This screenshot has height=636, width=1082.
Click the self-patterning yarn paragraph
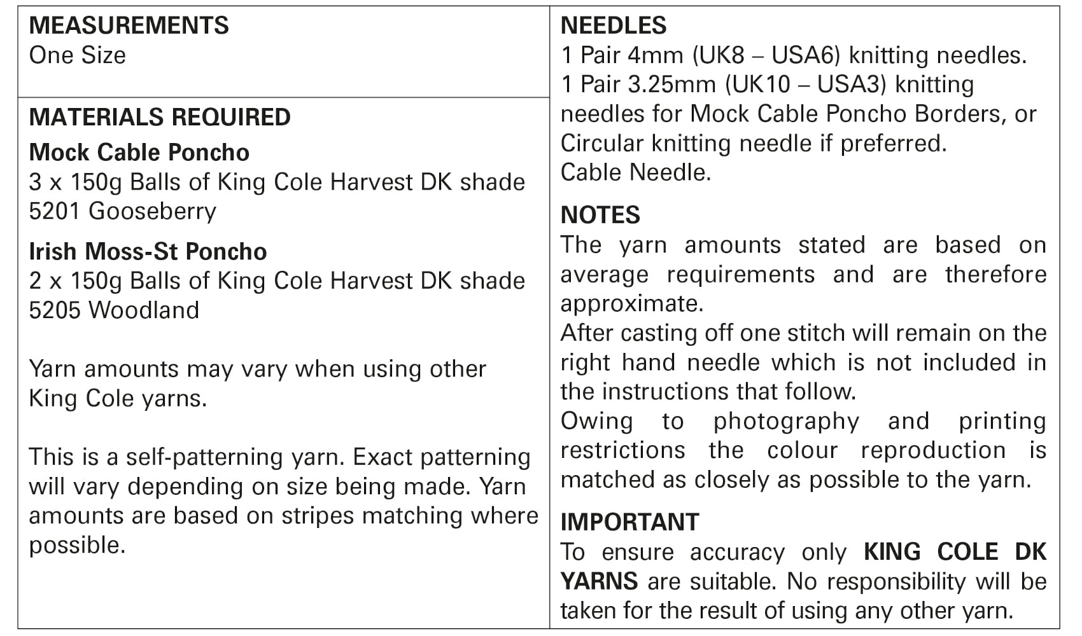click(284, 501)
